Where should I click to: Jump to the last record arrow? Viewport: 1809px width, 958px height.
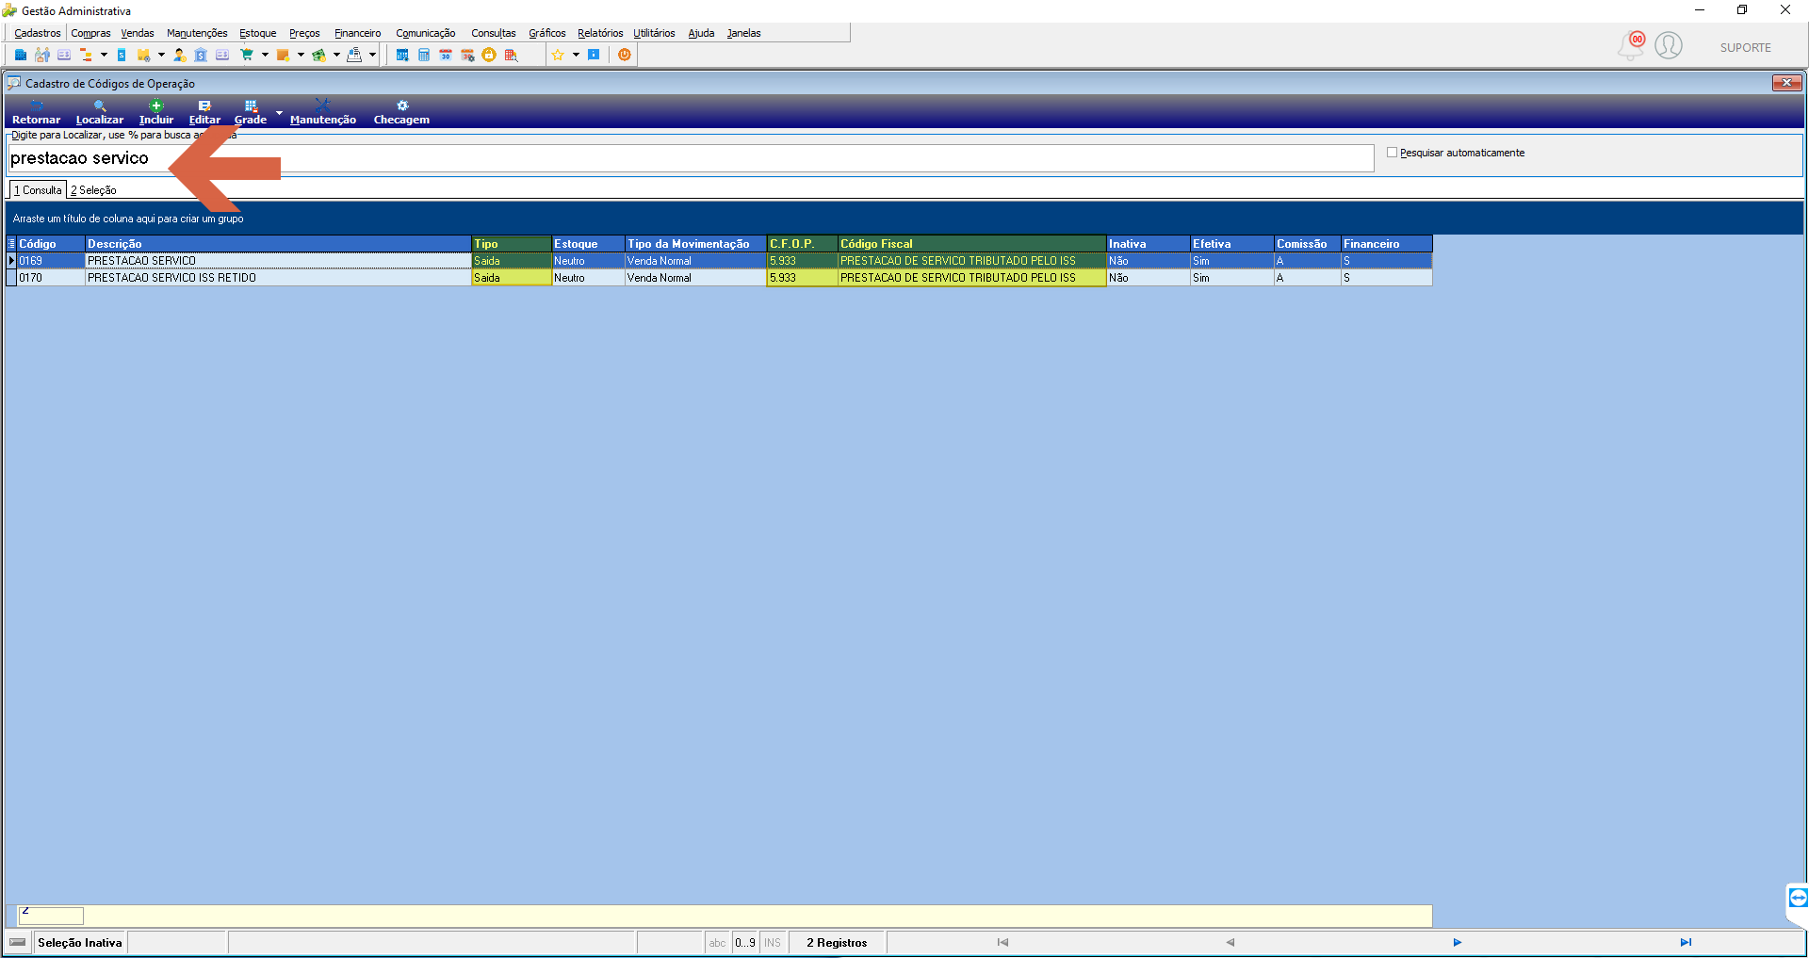pyautogui.click(x=1686, y=942)
